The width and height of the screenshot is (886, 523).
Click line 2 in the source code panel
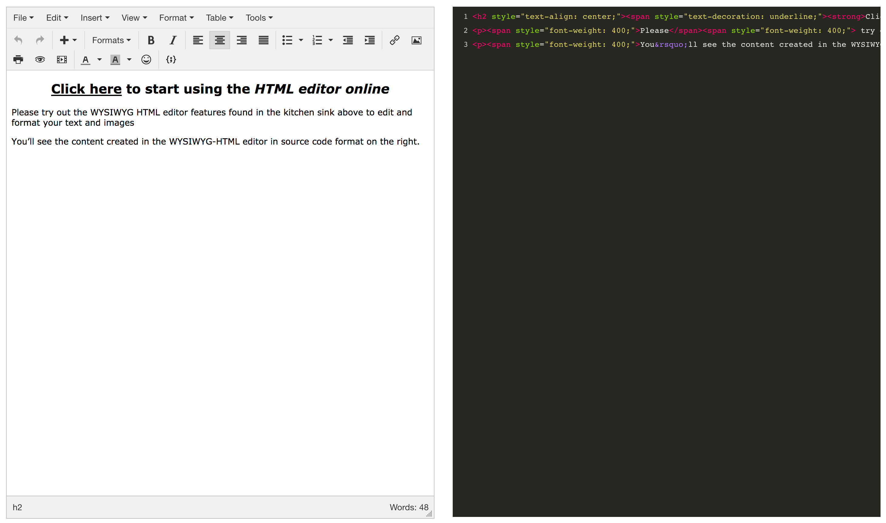(x=669, y=31)
